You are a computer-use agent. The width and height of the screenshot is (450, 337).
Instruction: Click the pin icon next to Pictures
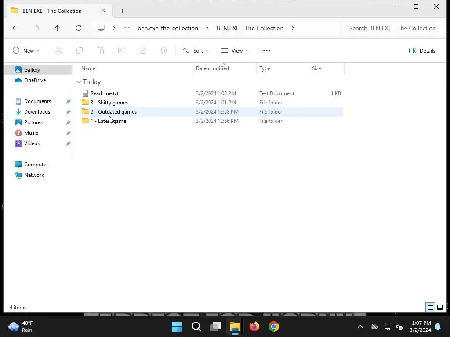(68, 123)
